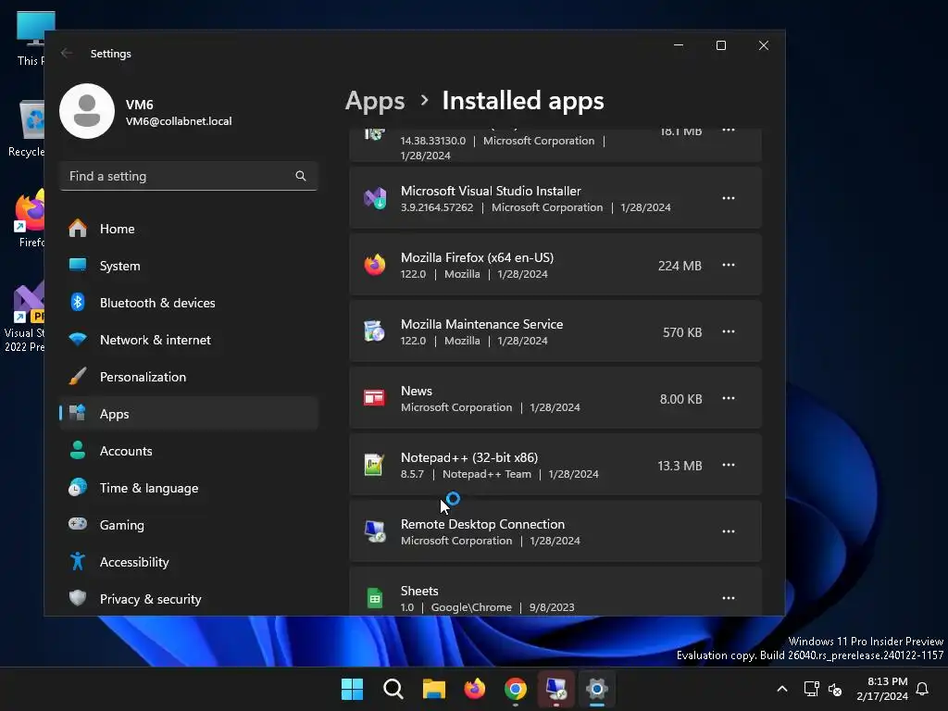Go to Personalization settings
Image resolution: width=948 pixels, height=711 pixels.
(x=189, y=377)
